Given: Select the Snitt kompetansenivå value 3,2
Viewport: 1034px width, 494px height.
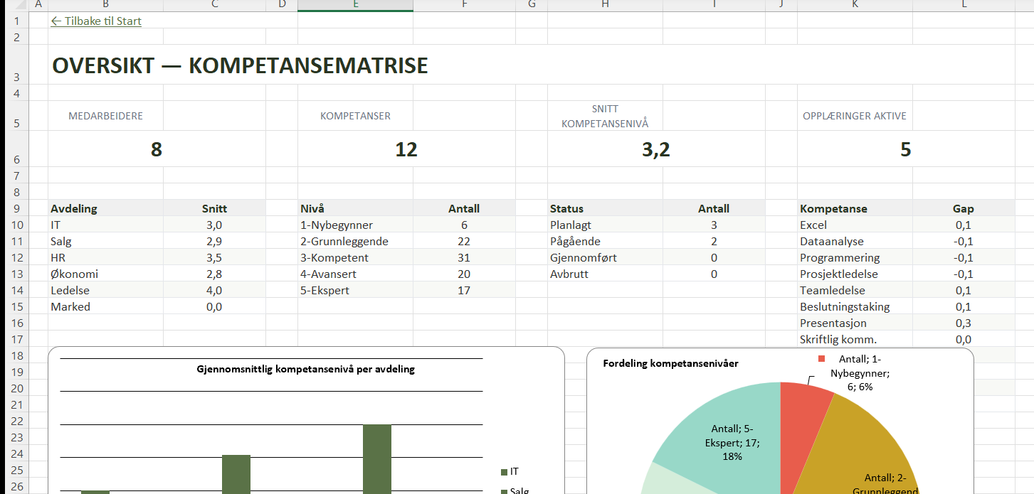Looking at the screenshot, I should click(655, 149).
